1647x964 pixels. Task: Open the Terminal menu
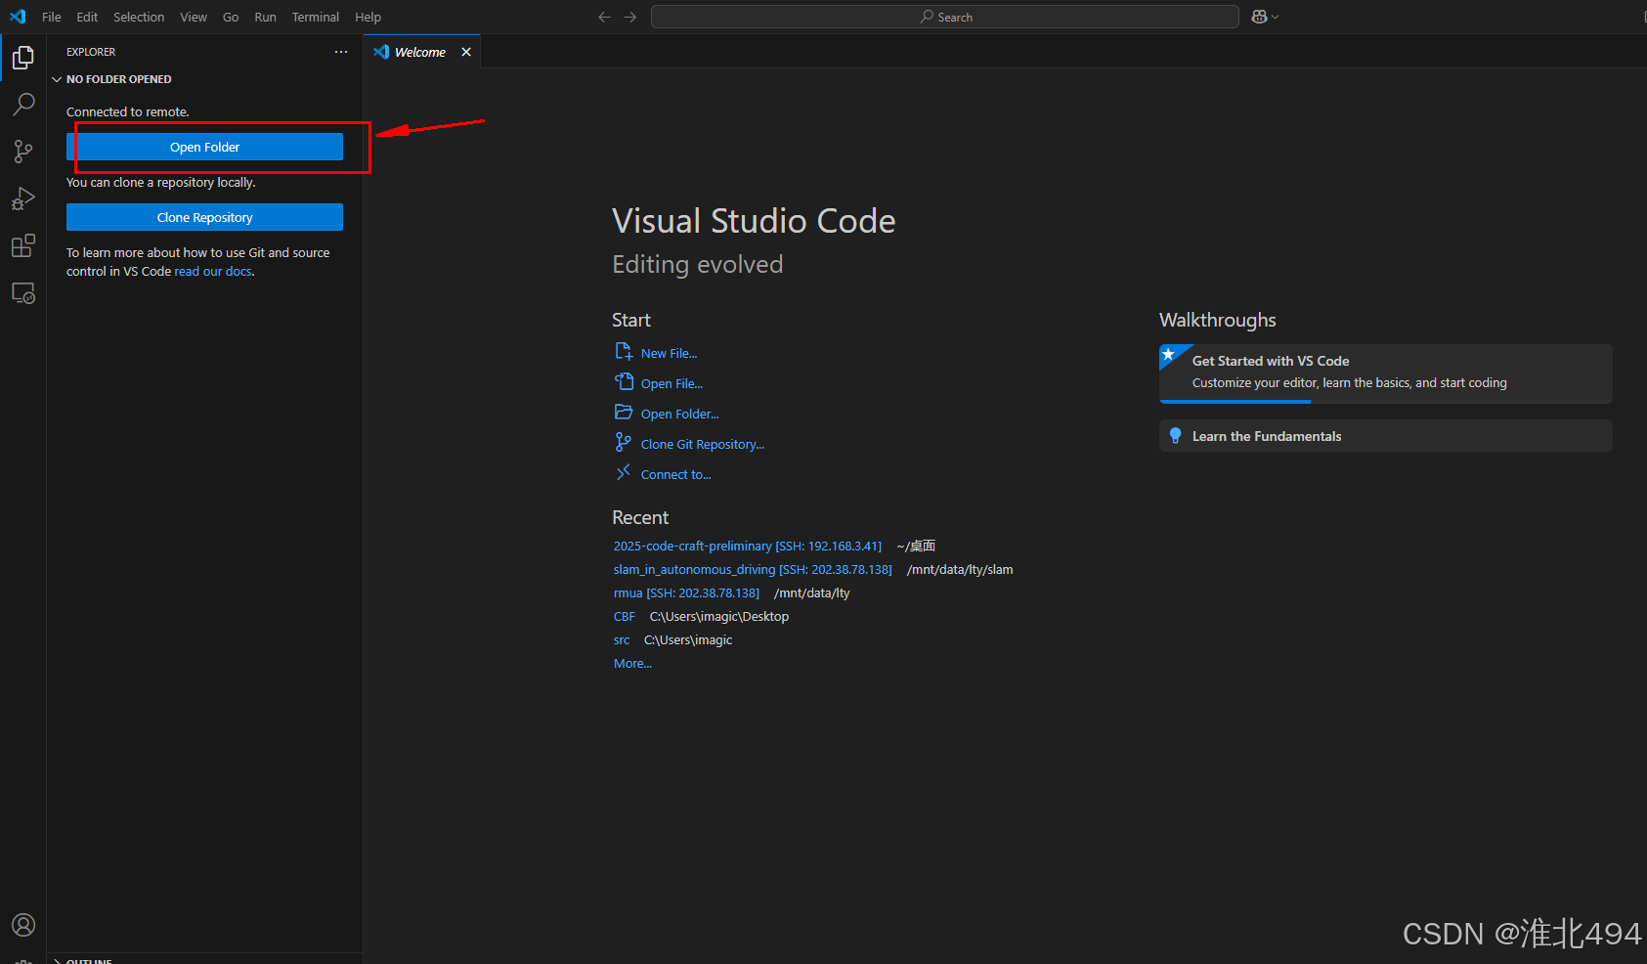pos(315,17)
